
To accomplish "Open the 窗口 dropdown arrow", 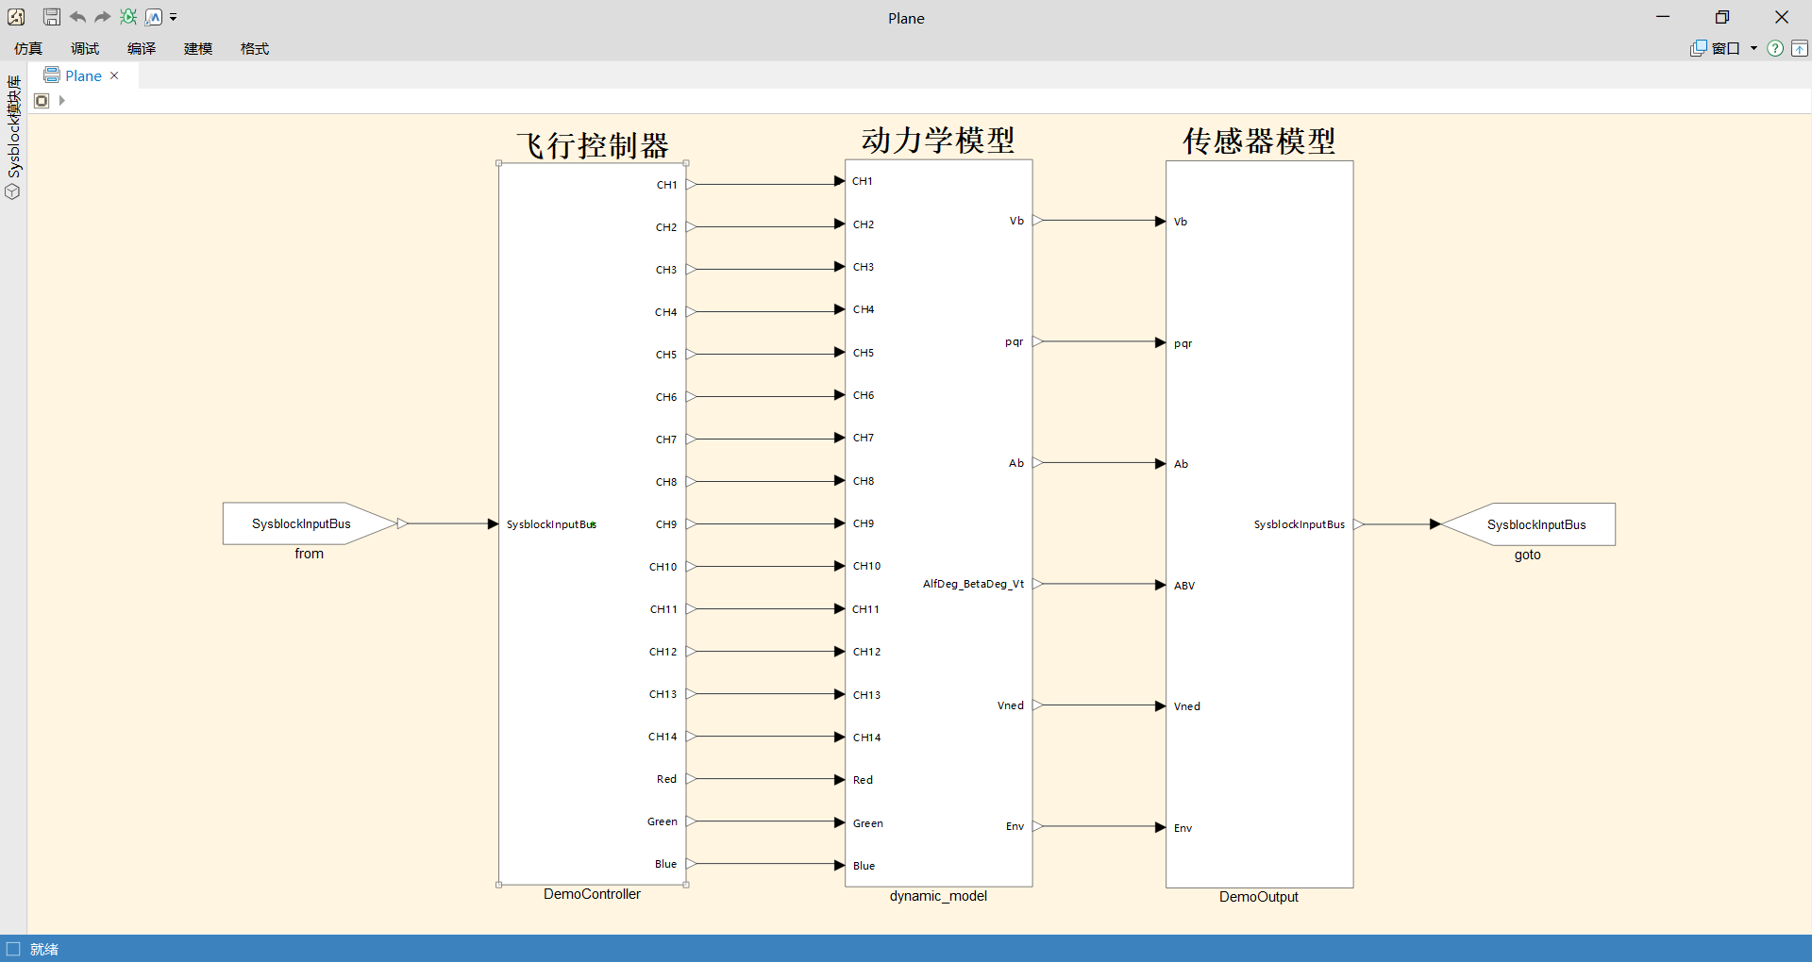I will click(1753, 48).
